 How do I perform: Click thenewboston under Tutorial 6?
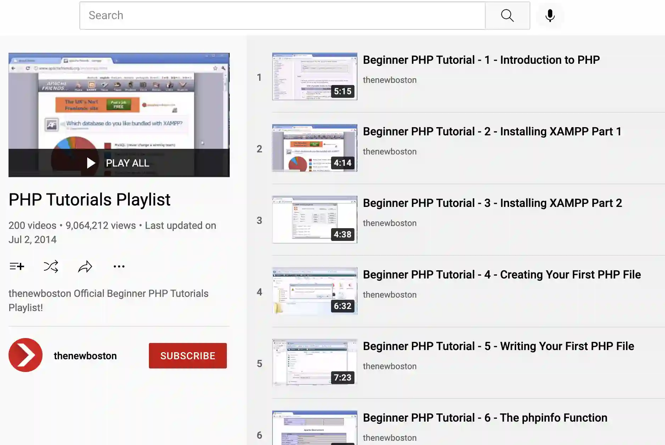[x=390, y=438]
